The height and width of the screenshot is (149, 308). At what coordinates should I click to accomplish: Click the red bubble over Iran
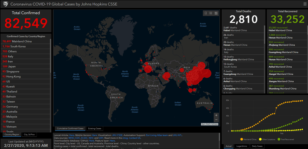(x=166, y=76)
